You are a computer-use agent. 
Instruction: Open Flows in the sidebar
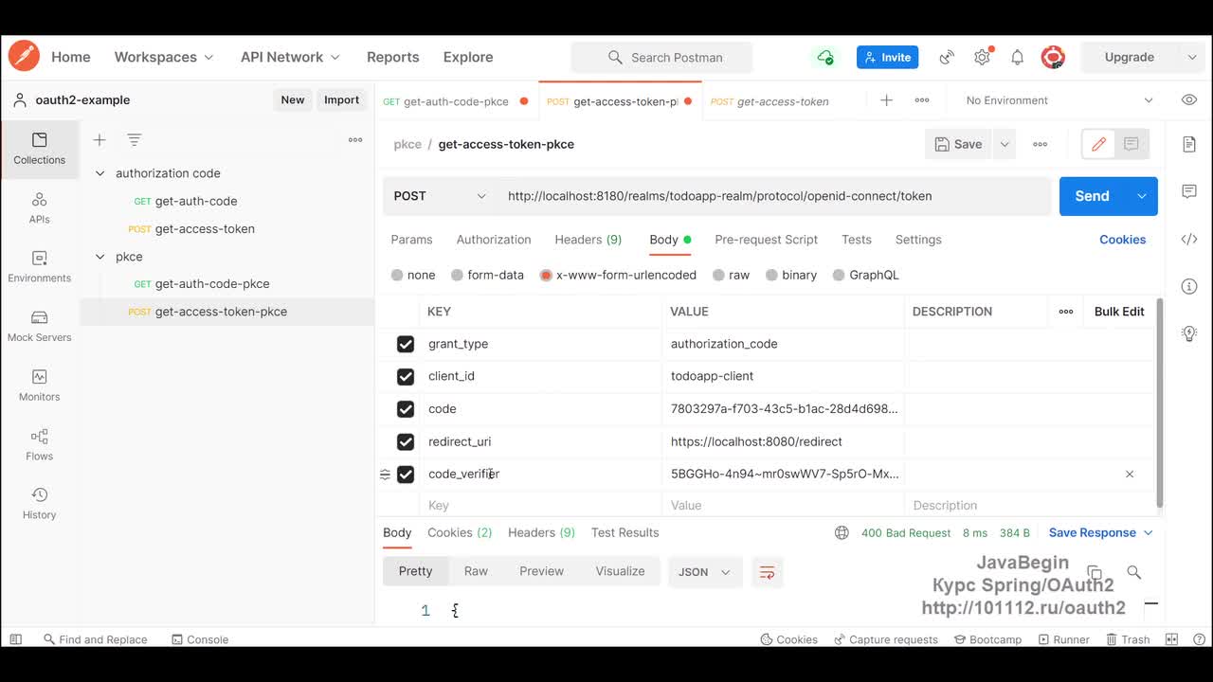pos(39,445)
